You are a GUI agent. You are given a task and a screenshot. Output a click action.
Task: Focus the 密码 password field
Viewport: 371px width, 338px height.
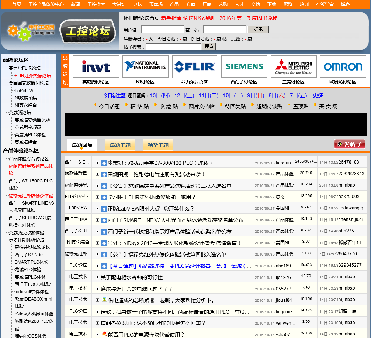(x=225, y=30)
